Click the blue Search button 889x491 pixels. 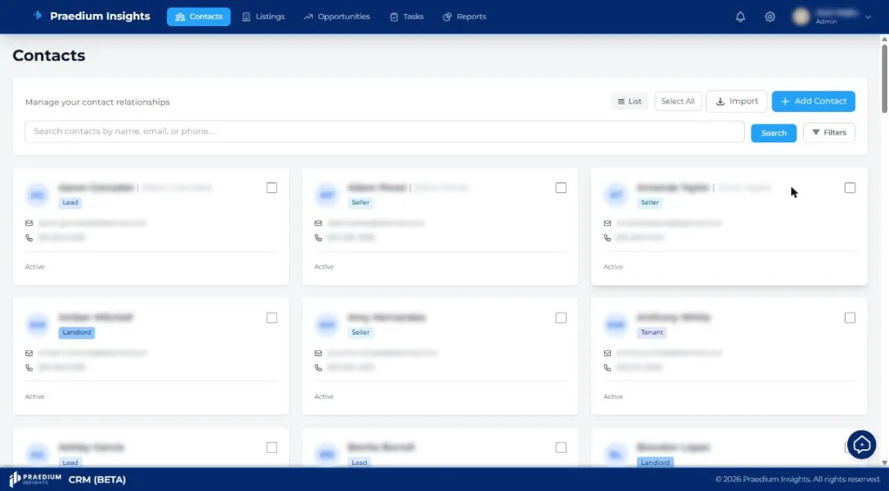click(773, 133)
